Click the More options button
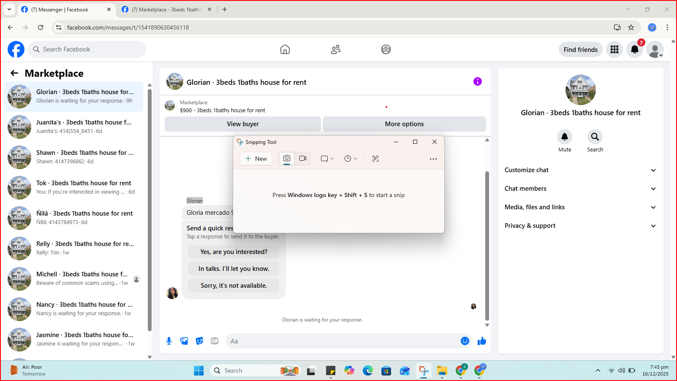 [x=404, y=124]
